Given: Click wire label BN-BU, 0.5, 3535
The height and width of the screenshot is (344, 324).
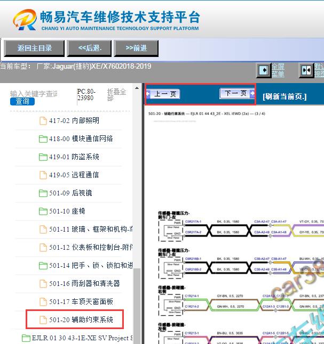Looking at the screenshot, I should tap(230, 333).
